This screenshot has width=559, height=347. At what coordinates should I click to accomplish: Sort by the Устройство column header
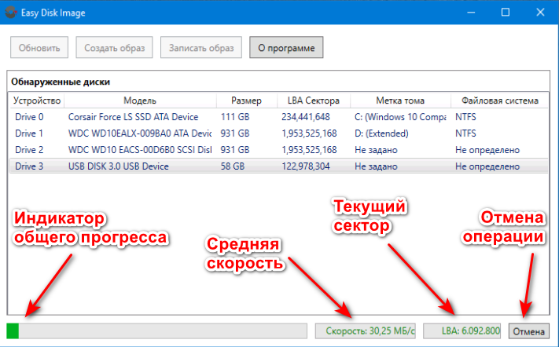37,100
